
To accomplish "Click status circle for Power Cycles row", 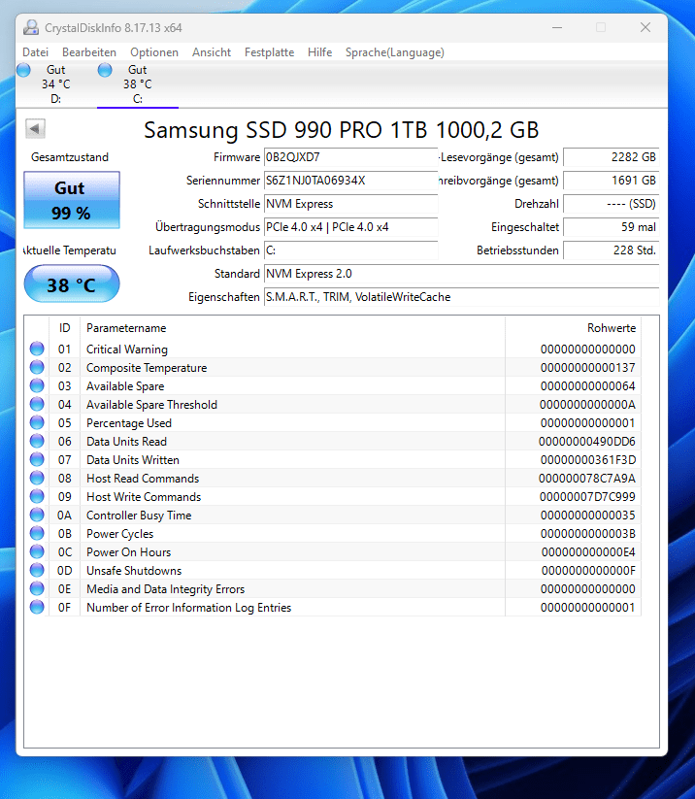I will [x=37, y=533].
